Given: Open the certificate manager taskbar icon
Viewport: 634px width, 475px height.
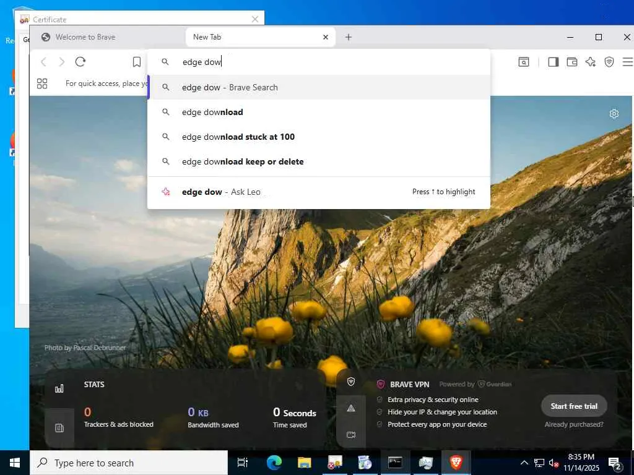Looking at the screenshot, I should click(x=335, y=463).
